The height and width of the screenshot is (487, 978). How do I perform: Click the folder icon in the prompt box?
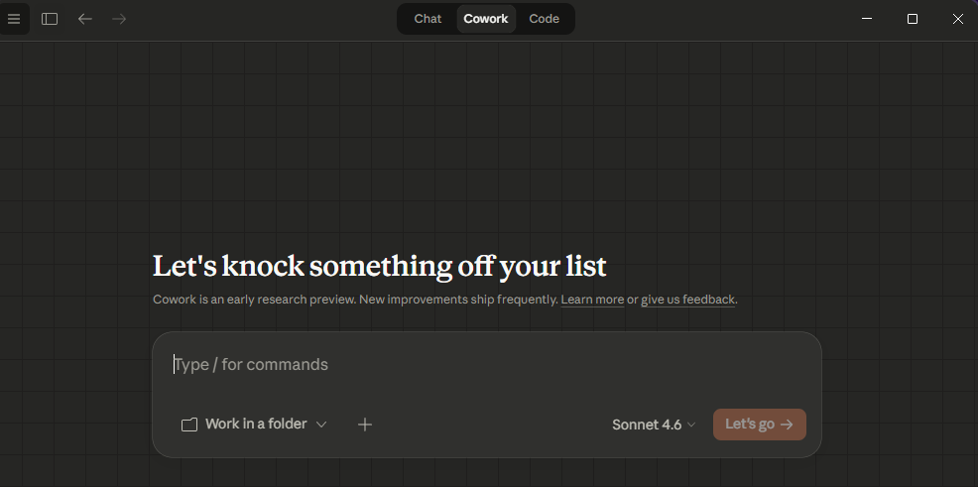click(x=189, y=425)
